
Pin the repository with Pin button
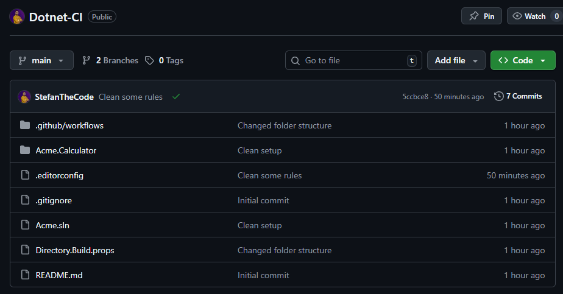tap(481, 16)
